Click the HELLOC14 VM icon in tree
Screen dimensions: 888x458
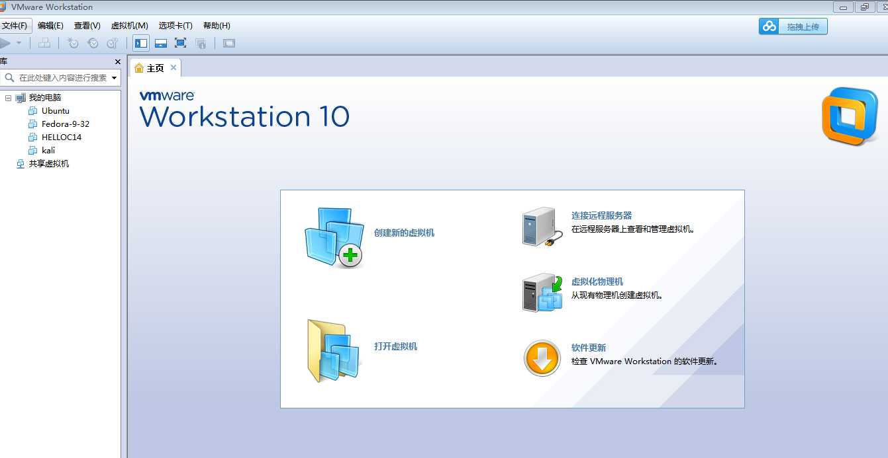point(33,137)
